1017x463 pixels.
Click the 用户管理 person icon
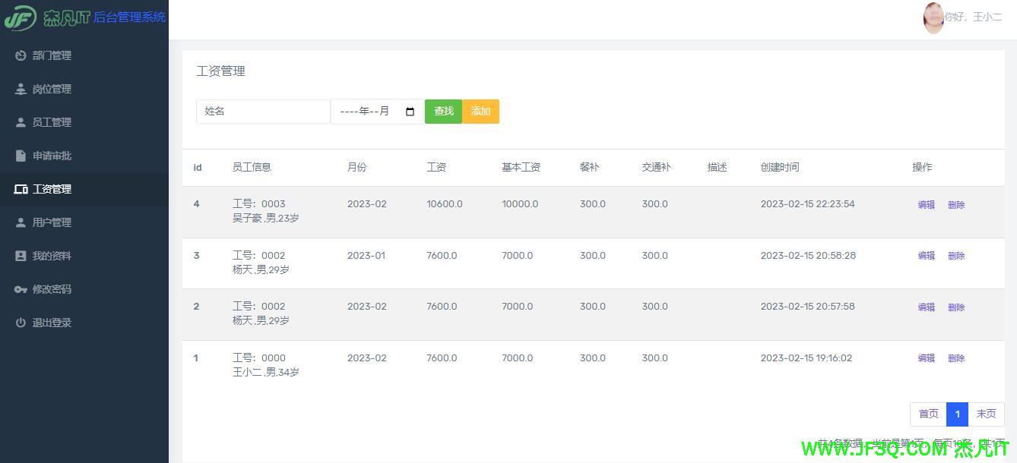tap(21, 222)
